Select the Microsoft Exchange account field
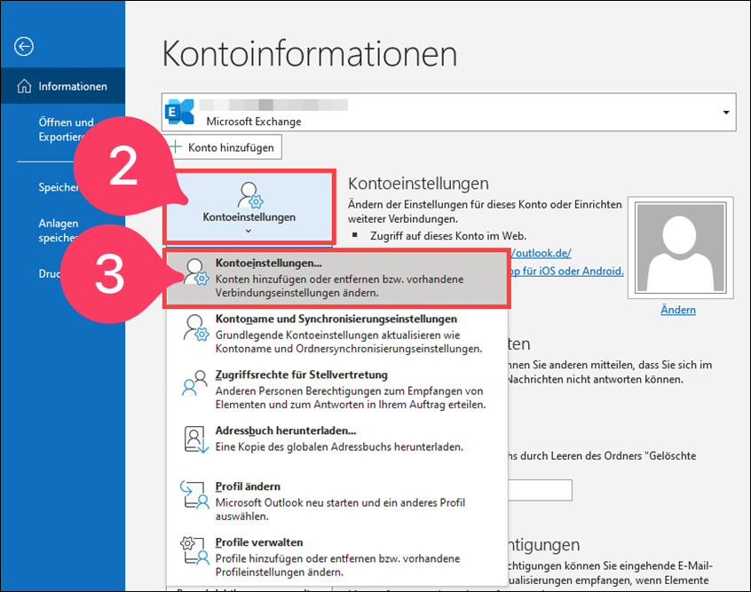 tap(449, 112)
